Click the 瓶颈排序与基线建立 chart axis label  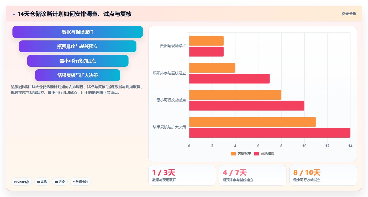[x=169, y=73]
